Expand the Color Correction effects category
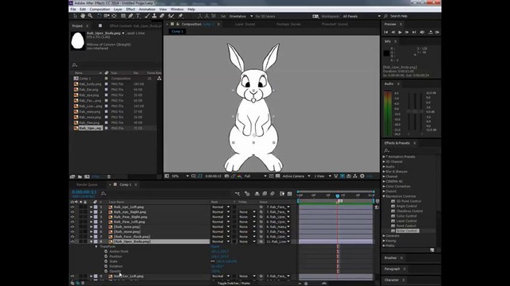This screenshot has height=286, width=510. click(384, 187)
